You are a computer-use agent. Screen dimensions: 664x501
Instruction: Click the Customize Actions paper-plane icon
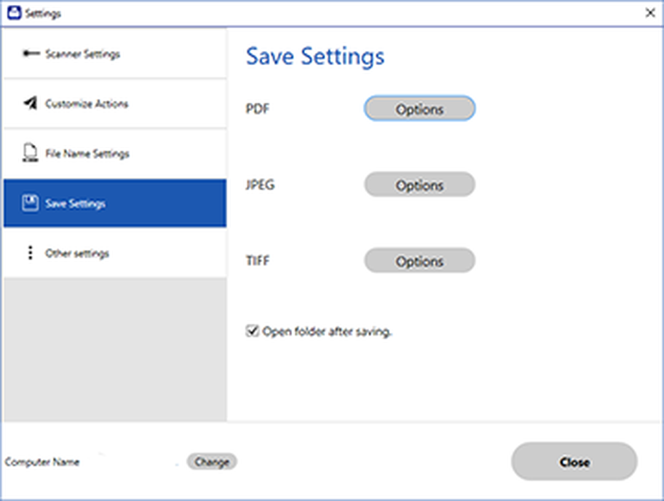[30, 103]
